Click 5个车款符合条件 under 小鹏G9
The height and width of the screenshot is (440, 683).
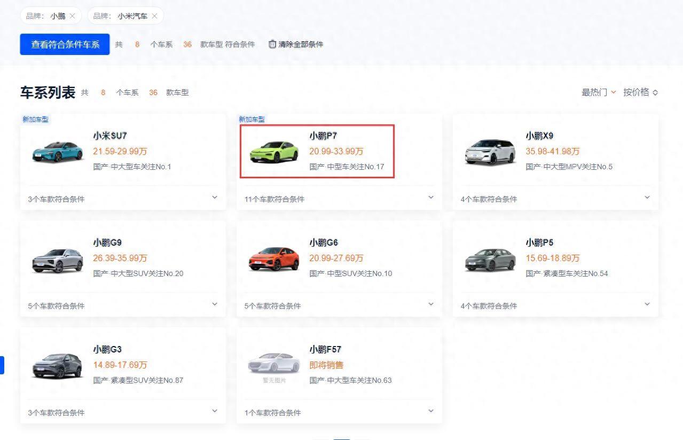56,306
